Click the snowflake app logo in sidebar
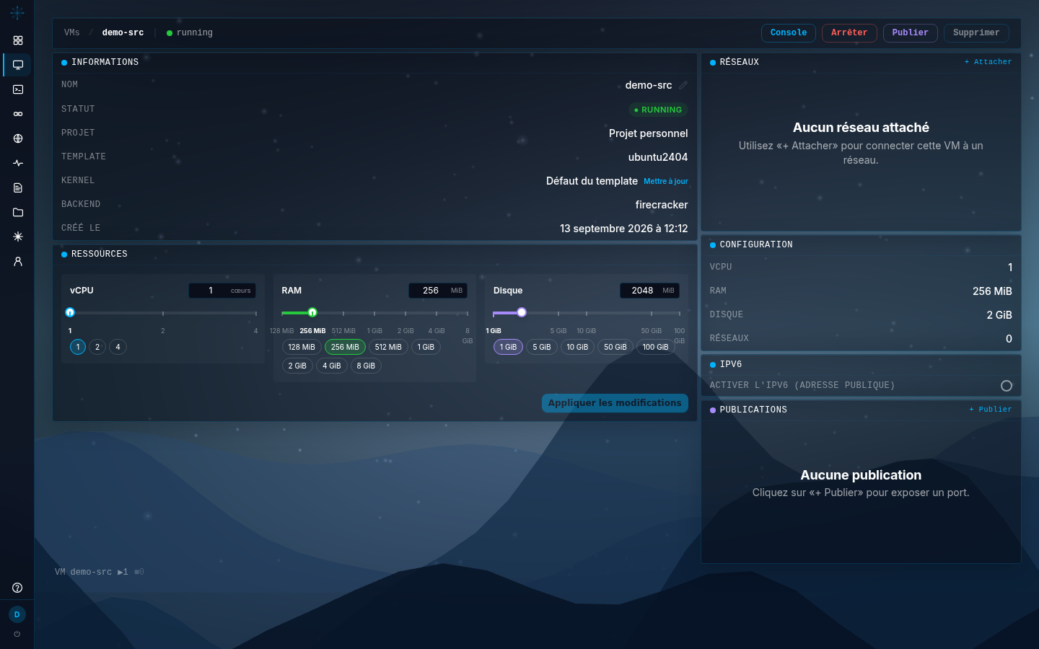 click(x=17, y=13)
